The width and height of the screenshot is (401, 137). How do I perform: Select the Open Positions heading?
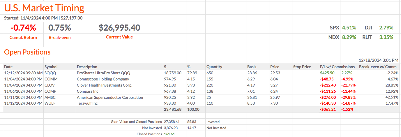pos(27,52)
